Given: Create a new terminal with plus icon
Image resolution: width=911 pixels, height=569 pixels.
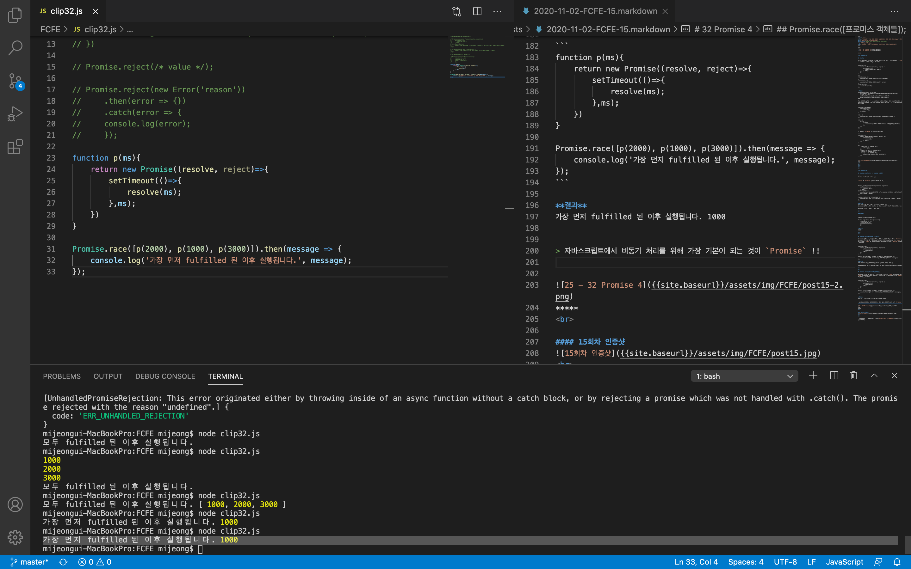Looking at the screenshot, I should point(813,376).
